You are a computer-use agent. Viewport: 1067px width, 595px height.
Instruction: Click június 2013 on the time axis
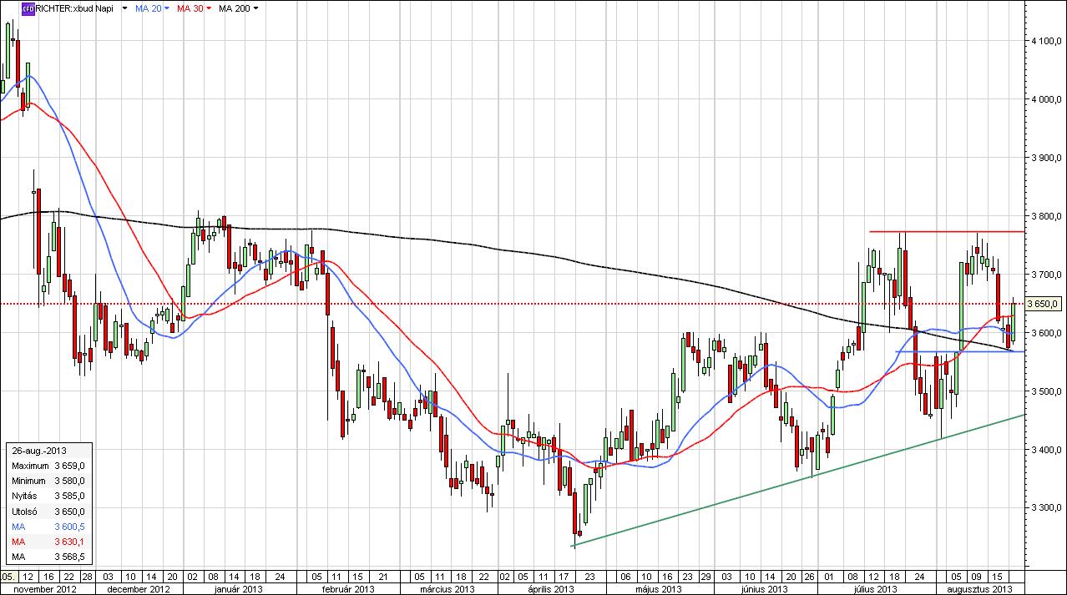(764, 589)
